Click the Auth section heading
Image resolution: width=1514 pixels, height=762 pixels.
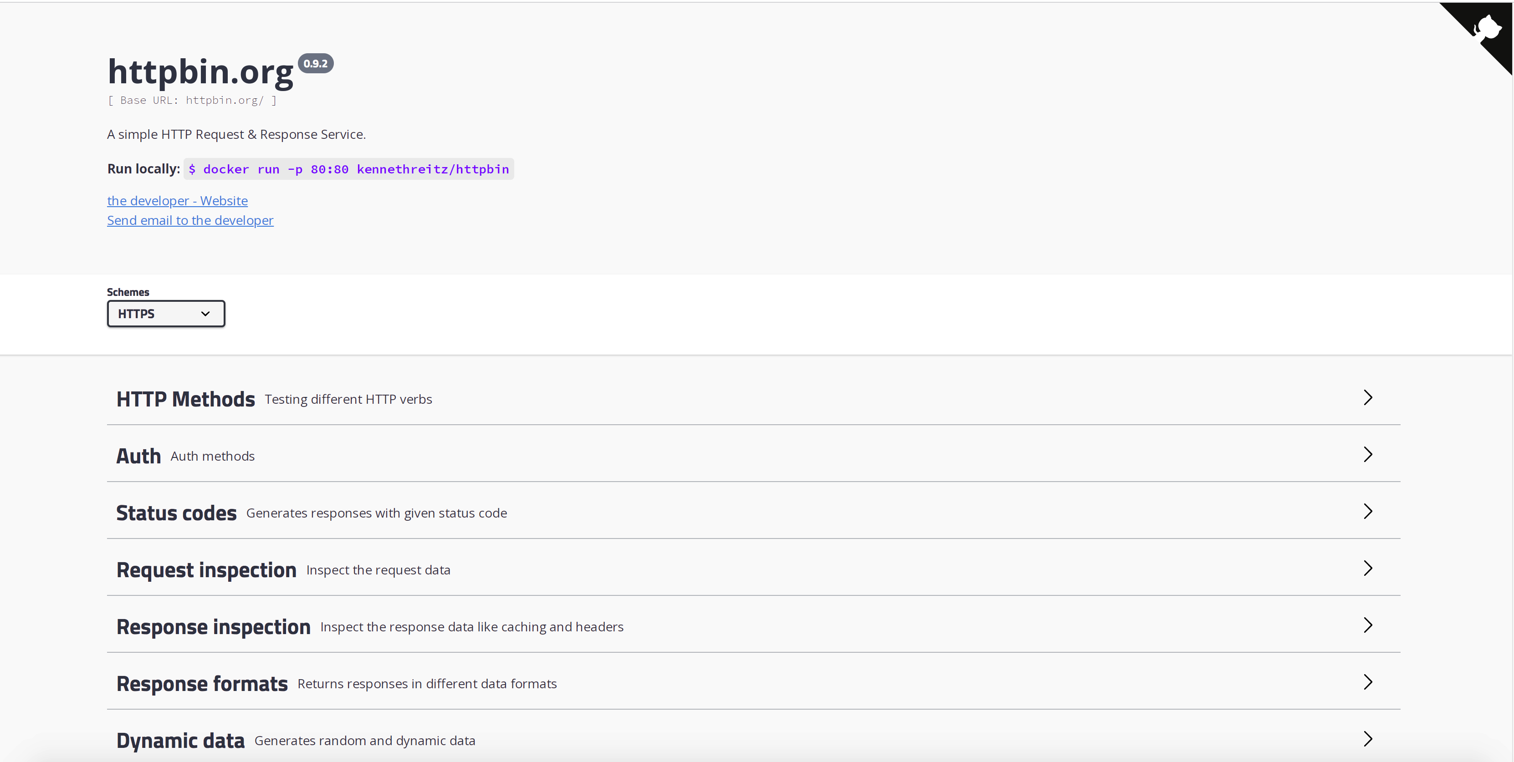click(x=138, y=457)
